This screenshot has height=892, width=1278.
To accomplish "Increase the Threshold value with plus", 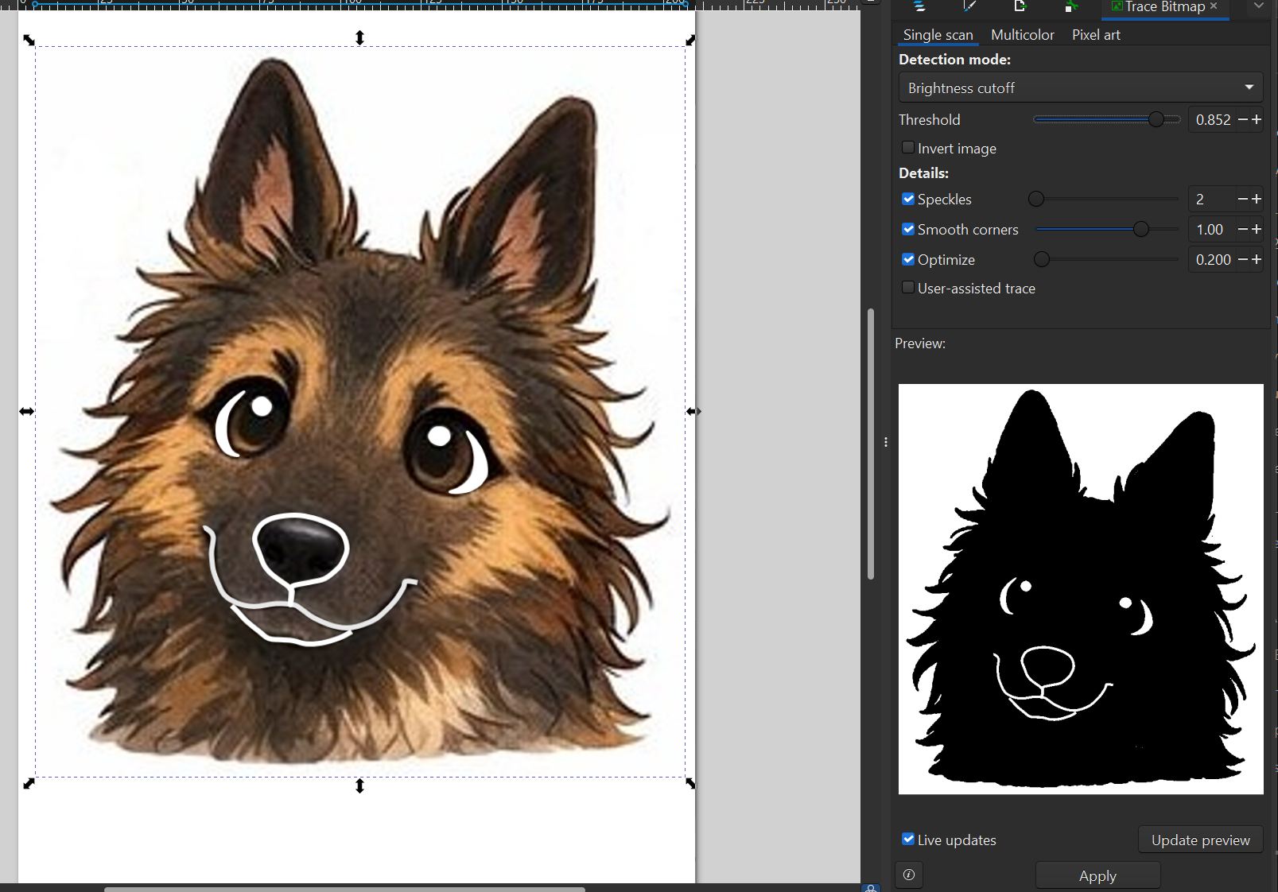I will point(1257,119).
